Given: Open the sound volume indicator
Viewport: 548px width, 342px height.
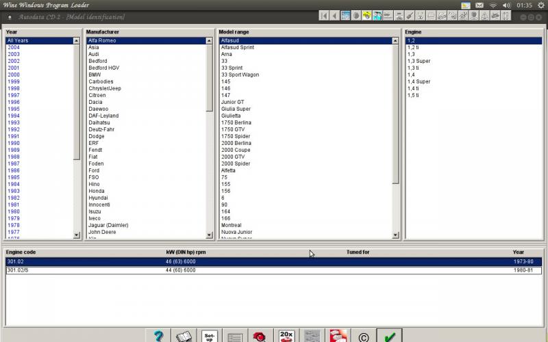Looking at the screenshot, I should click(x=506, y=5).
